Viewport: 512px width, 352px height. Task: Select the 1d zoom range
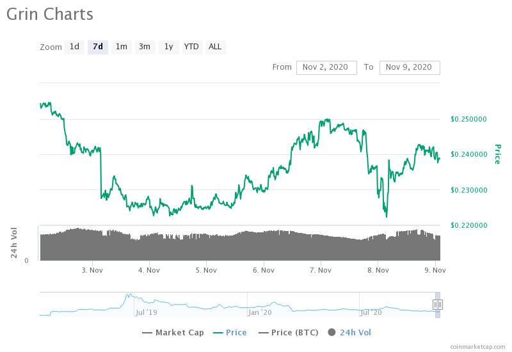pos(74,47)
